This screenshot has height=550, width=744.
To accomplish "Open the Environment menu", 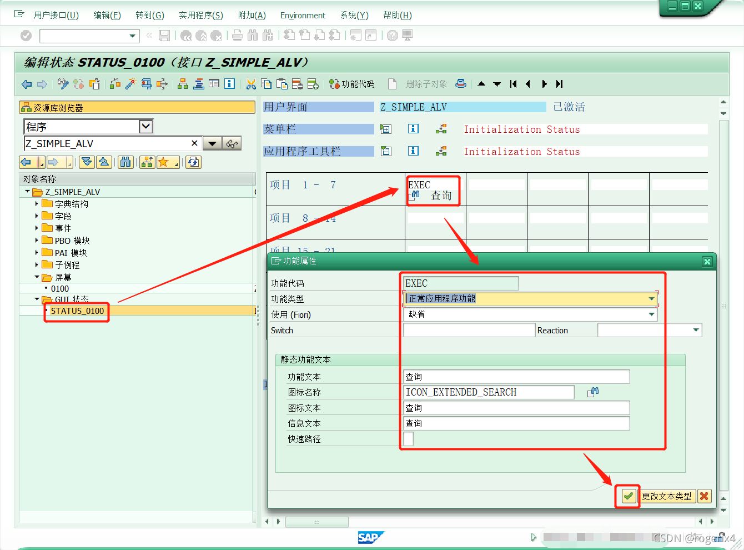I will 303,15.
